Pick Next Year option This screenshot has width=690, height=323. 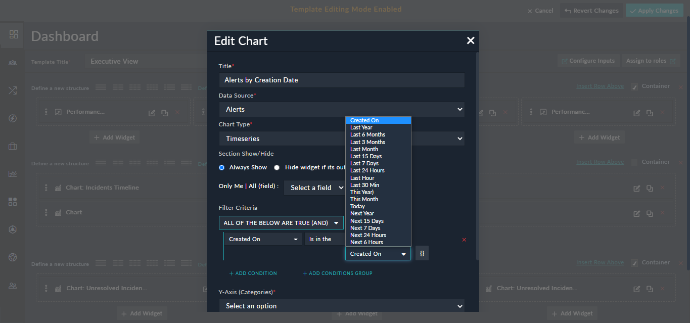pyautogui.click(x=378, y=213)
